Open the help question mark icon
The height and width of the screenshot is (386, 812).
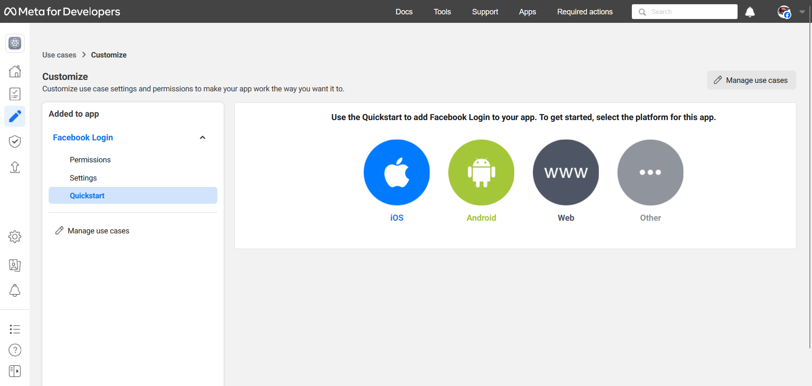(15, 350)
